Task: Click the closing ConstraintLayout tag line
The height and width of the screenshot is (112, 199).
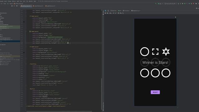Action: 46,106
